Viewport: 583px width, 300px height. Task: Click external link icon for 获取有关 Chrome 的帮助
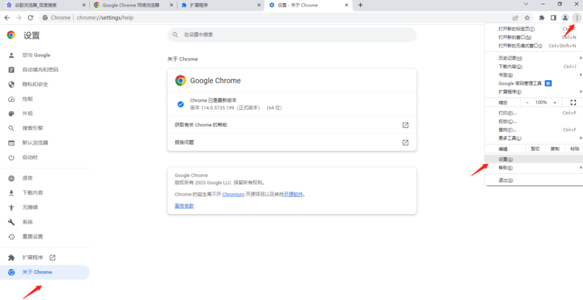coord(406,125)
